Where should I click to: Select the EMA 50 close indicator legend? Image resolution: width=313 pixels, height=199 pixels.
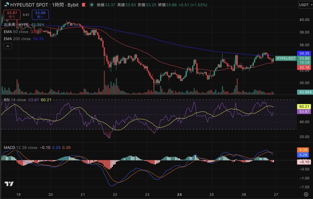coord(16,32)
